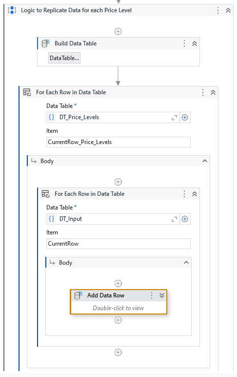Add an activity below Add Data Row

(x=118, y=320)
